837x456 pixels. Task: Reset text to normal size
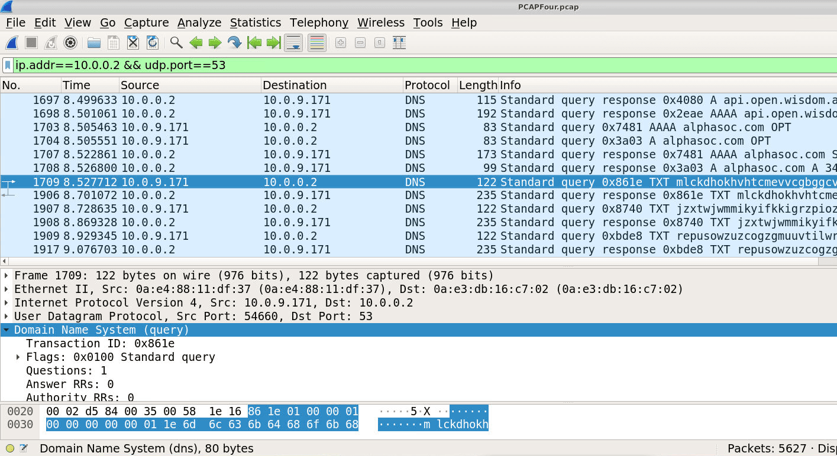380,43
